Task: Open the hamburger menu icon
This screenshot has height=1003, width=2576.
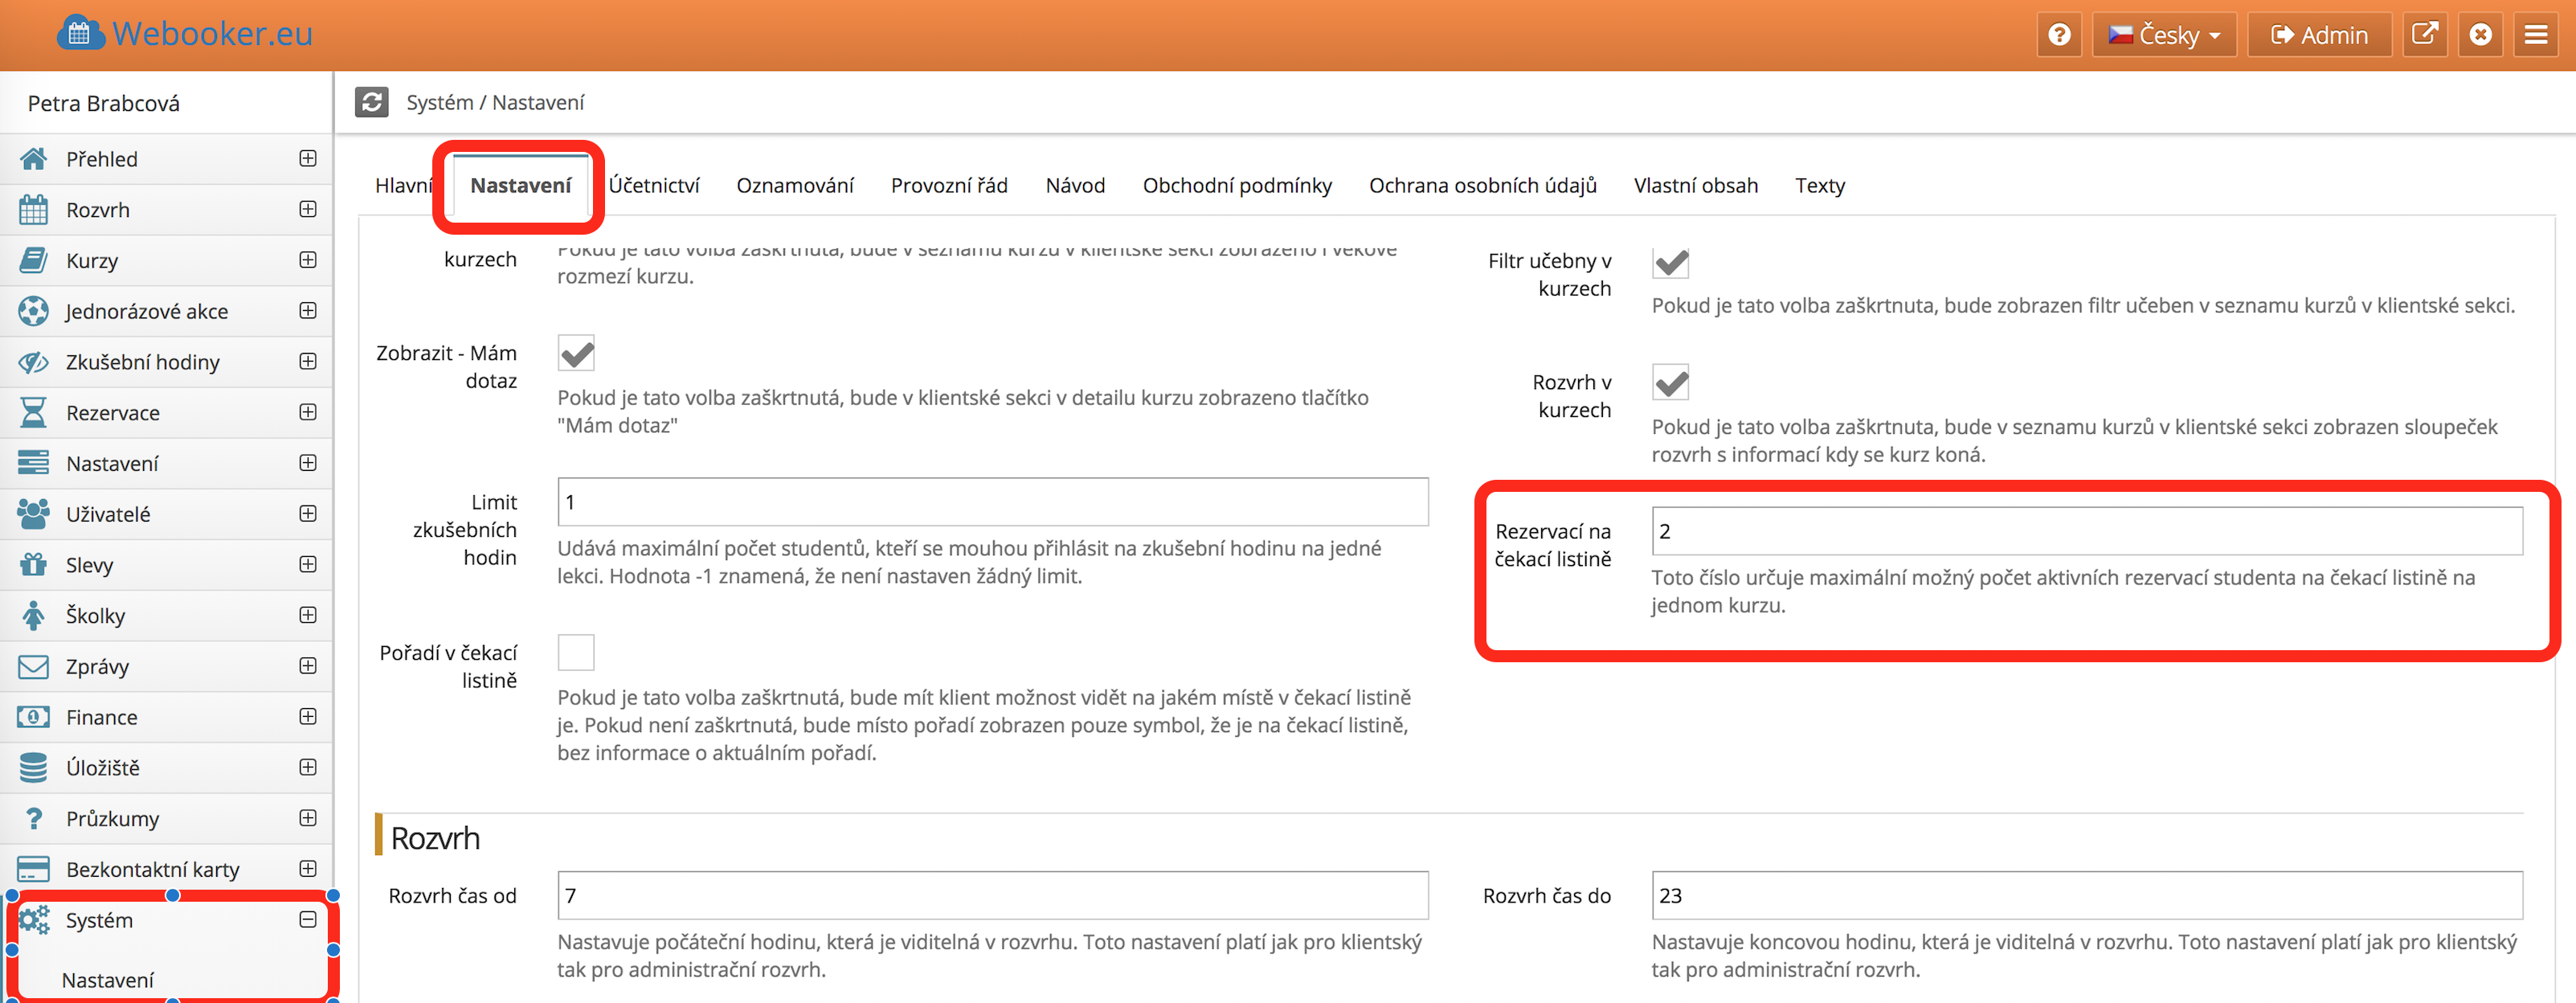Action: (2535, 35)
